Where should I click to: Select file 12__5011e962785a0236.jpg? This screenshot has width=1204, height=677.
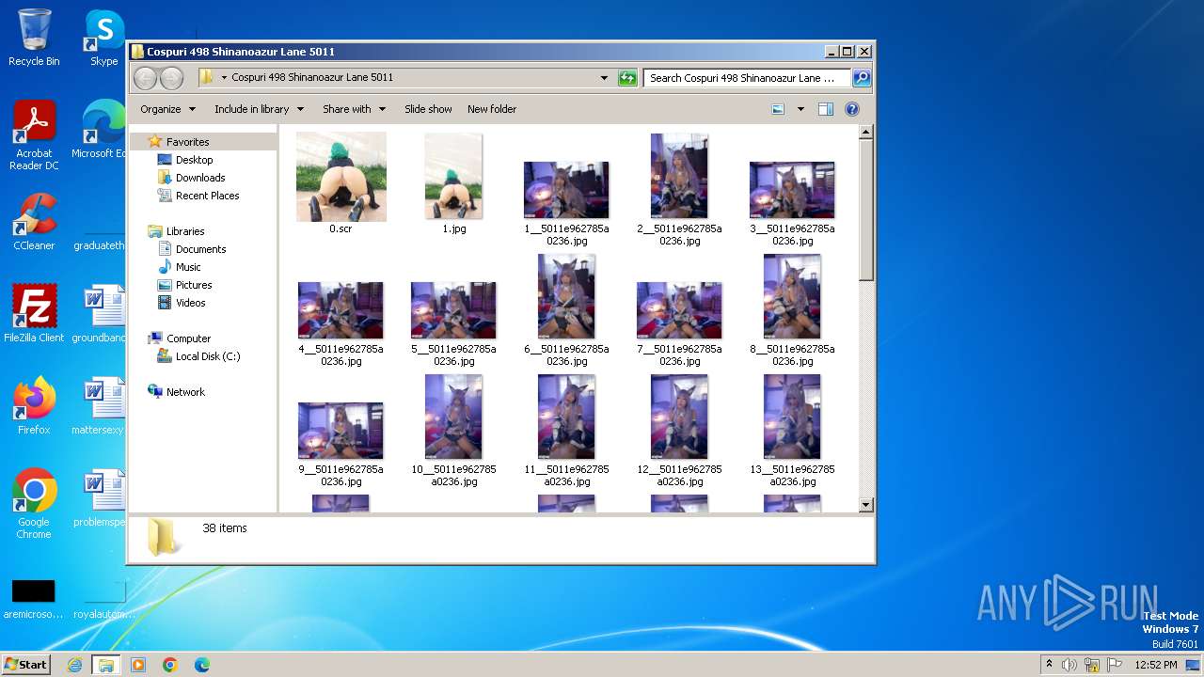click(679, 431)
